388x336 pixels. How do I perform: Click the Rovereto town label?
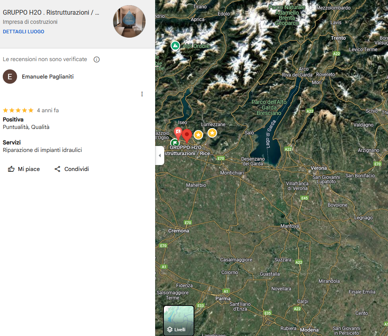325,75
